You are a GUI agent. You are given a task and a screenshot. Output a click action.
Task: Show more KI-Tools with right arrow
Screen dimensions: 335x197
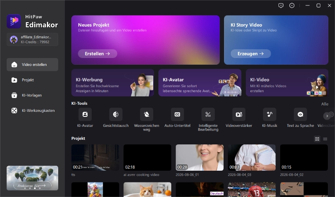(327, 116)
